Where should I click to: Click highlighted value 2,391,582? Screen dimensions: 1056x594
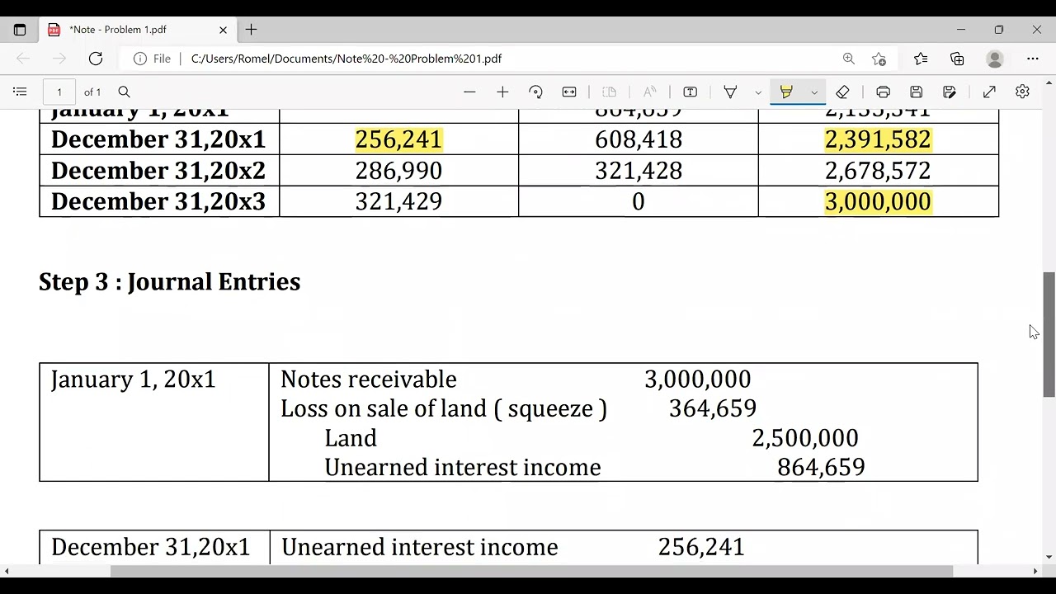[x=878, y=139]
